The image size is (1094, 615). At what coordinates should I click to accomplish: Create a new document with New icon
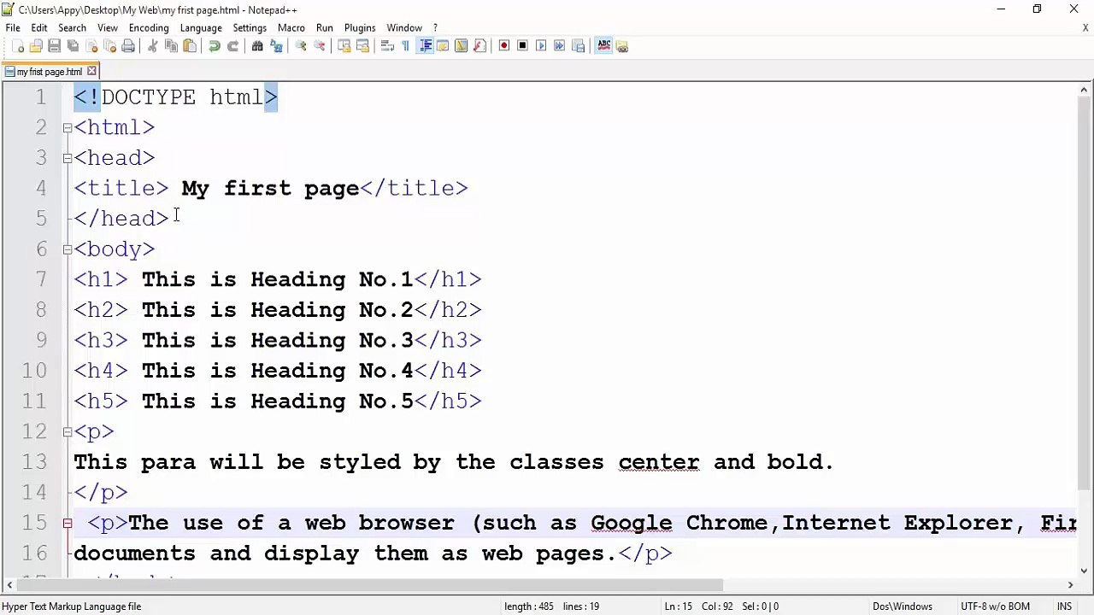click(18, 46)
